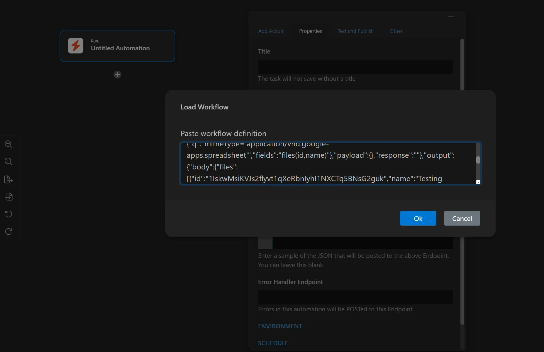
Task: Click the zoom out magnifier icon
Action: [9, 144]
